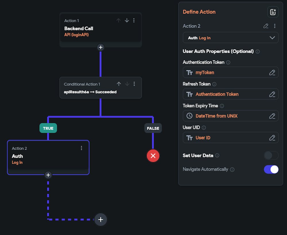
Task: Edit the Token Expiry Time value
Action: (272, 116)
